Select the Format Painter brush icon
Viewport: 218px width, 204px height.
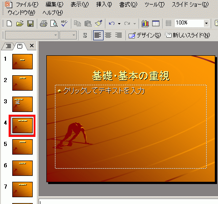click(x=99, y=24)
